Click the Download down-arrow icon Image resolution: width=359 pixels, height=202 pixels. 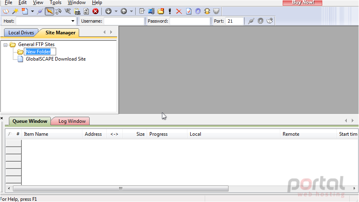click(108, 11)
